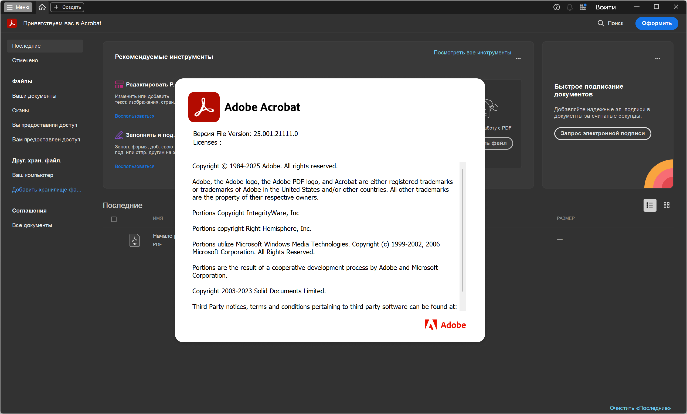Expand the Создать plus dropdown

(x=67, y=7)
